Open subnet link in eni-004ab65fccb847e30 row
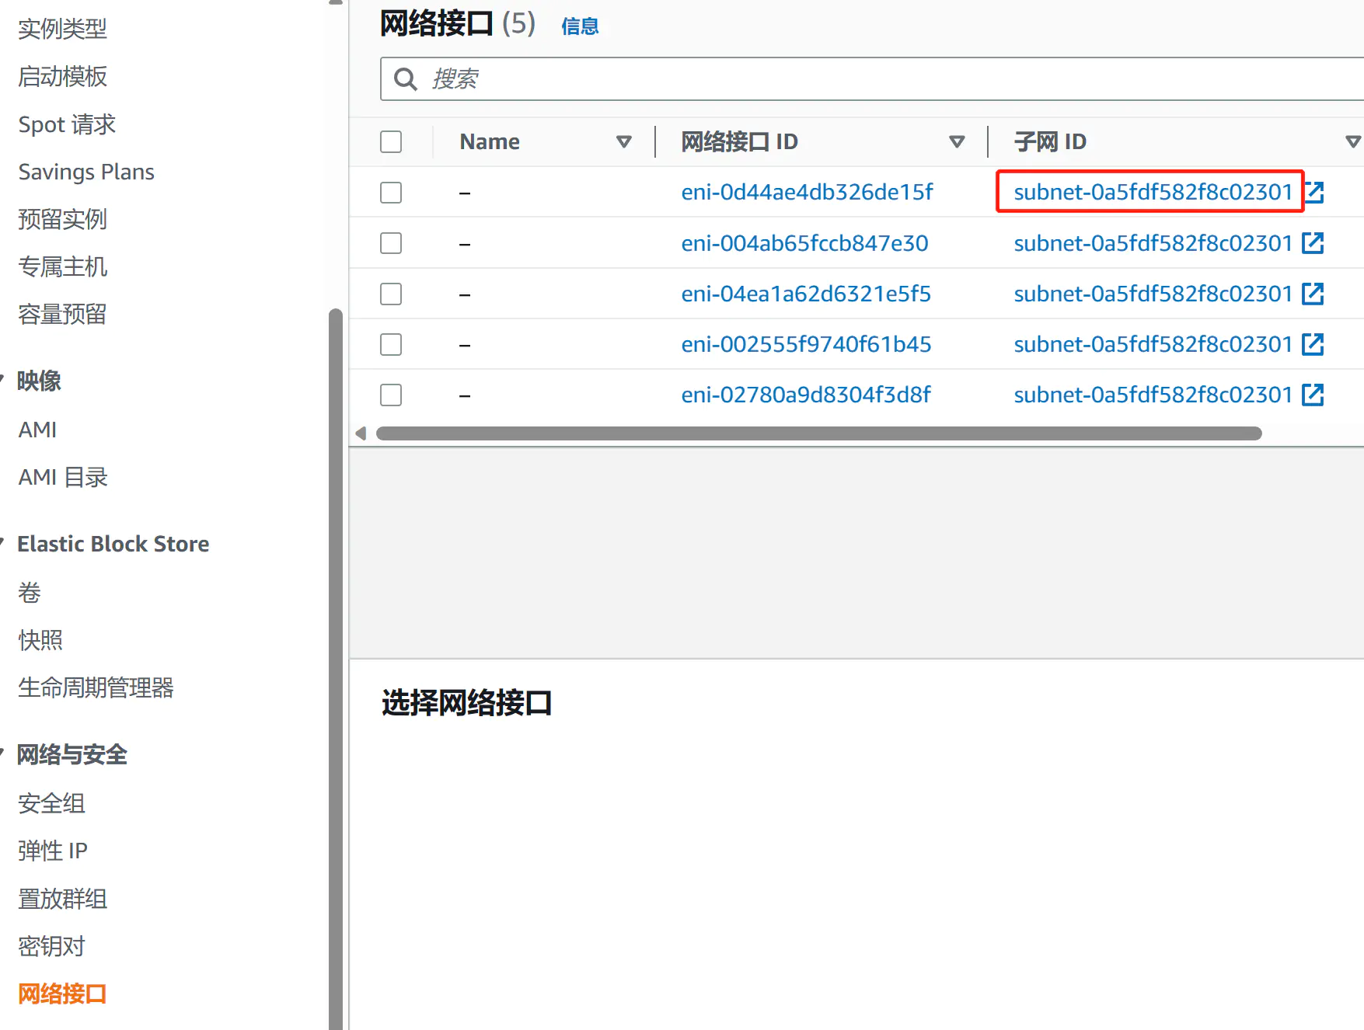Screen dimensions: 1364x1030 pos(1153,243)
